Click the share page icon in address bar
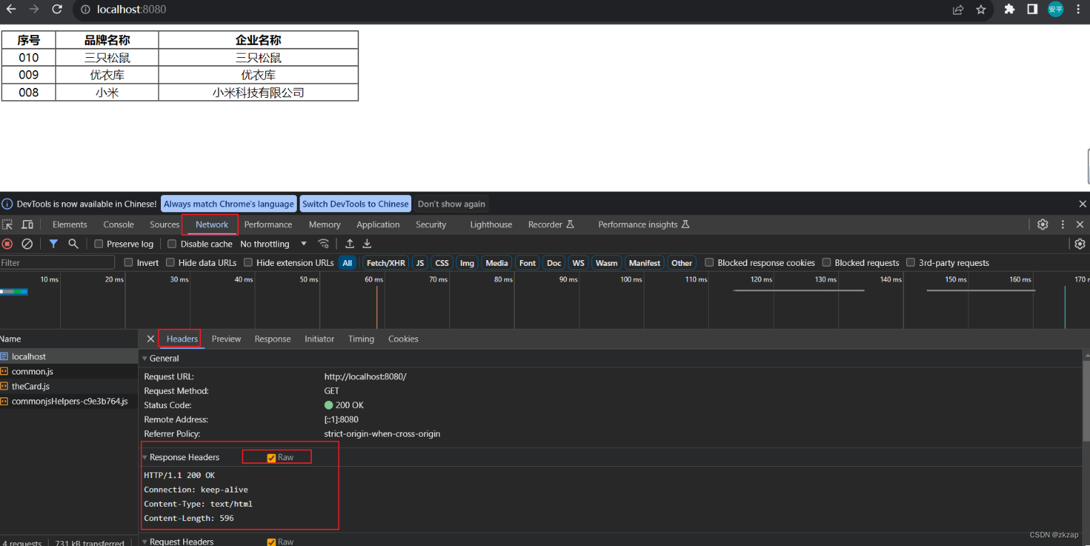This screenshot has height=546, width=1090. coord(958,9)
